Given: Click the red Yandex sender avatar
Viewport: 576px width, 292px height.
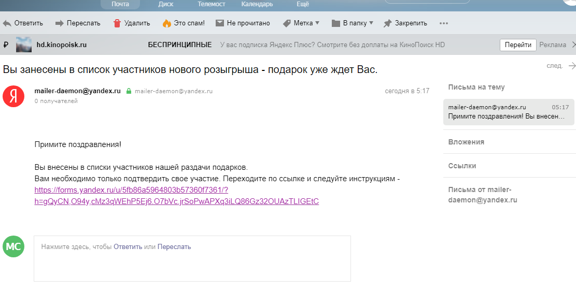Looking at the screenshot, I should tap(13, 96).
